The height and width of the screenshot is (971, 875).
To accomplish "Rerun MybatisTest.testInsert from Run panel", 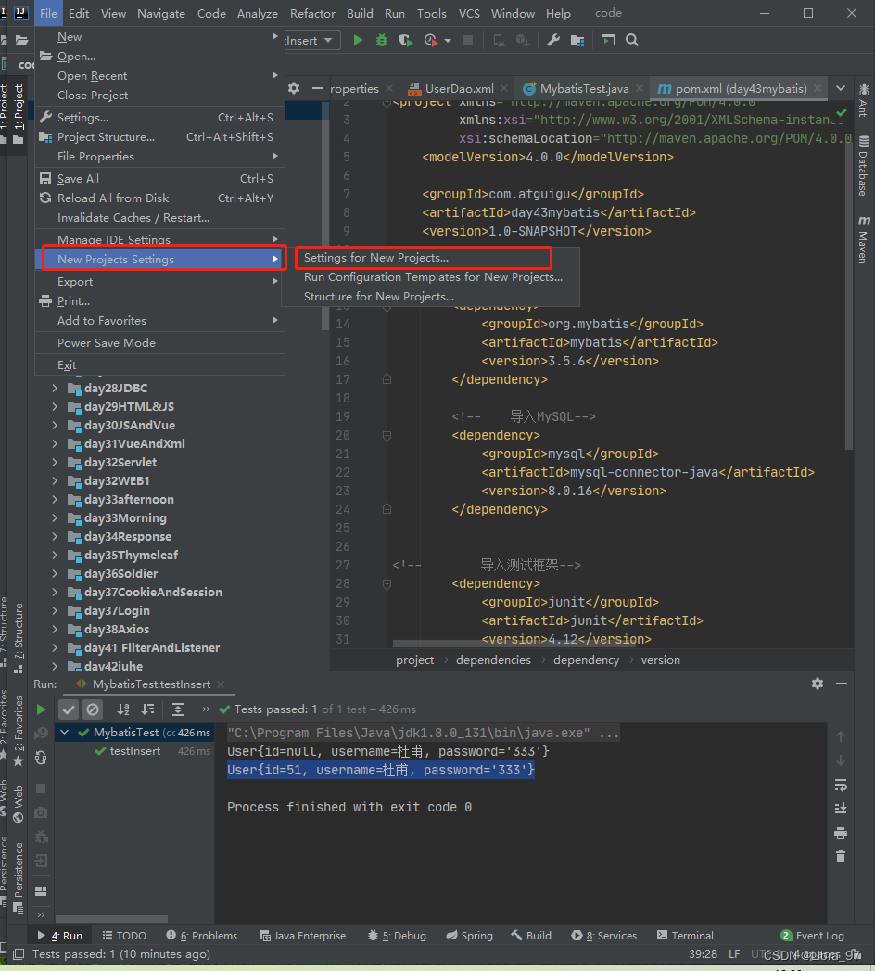I will [41, 709].
